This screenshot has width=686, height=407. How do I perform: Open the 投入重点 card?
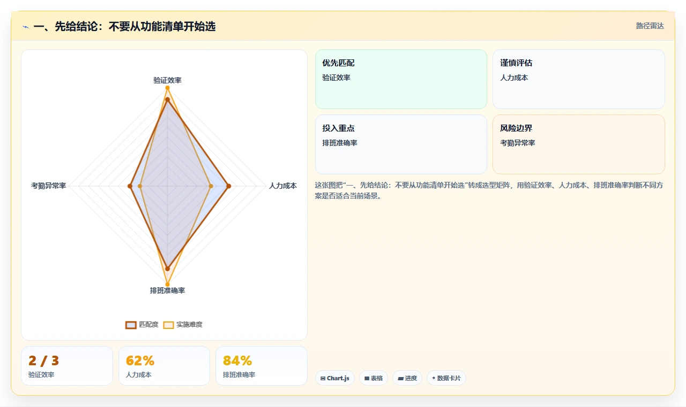click(x=401, y=144)
